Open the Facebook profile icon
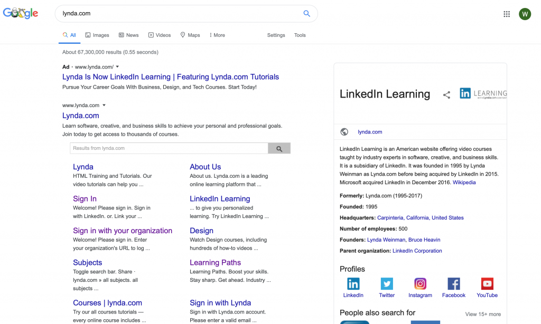 pos(453,284)
